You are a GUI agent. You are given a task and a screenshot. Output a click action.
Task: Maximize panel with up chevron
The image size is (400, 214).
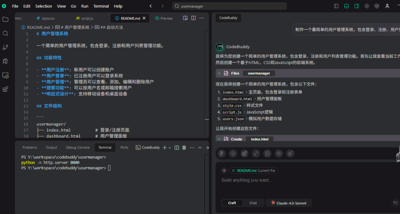200,147
